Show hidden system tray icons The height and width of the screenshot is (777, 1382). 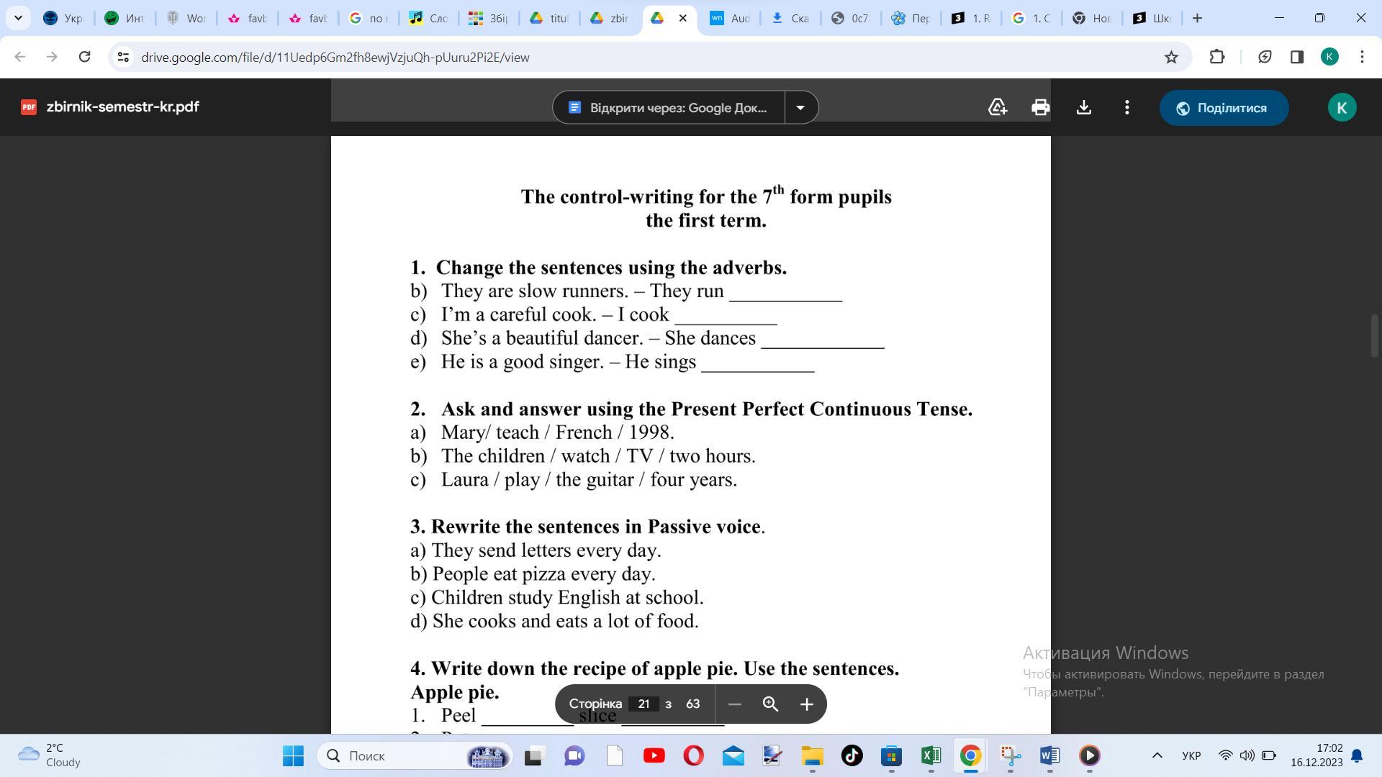1157,755
